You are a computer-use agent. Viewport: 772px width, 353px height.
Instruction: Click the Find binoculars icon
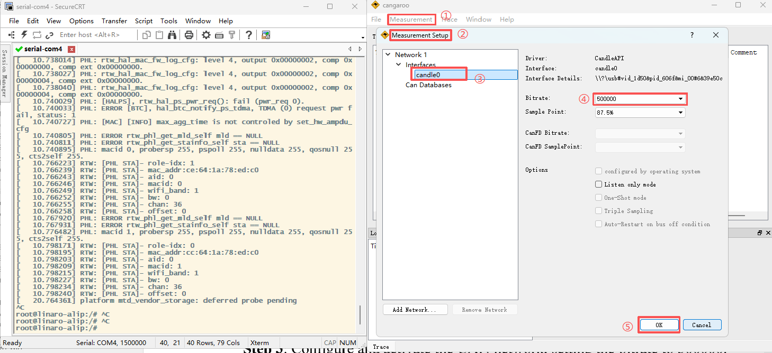[x=172, y=35]
